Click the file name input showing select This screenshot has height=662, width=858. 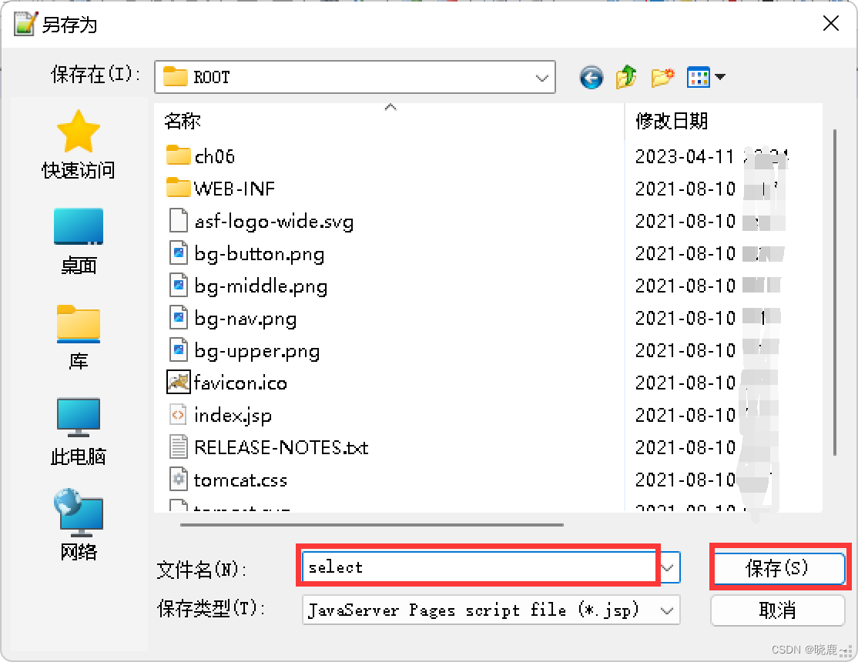coord(478,568)
